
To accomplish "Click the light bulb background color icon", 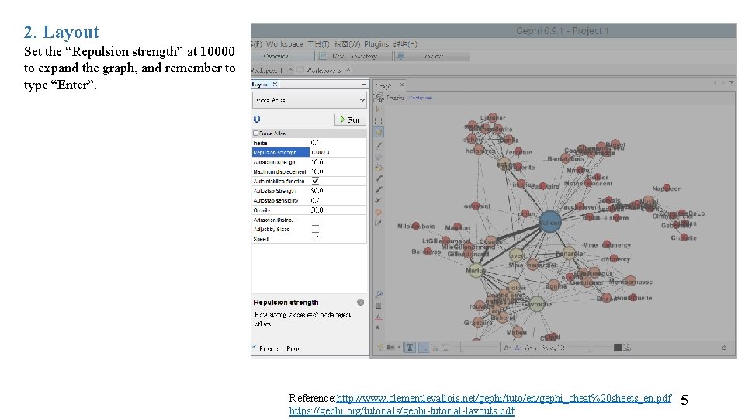I will pos(380,348).
